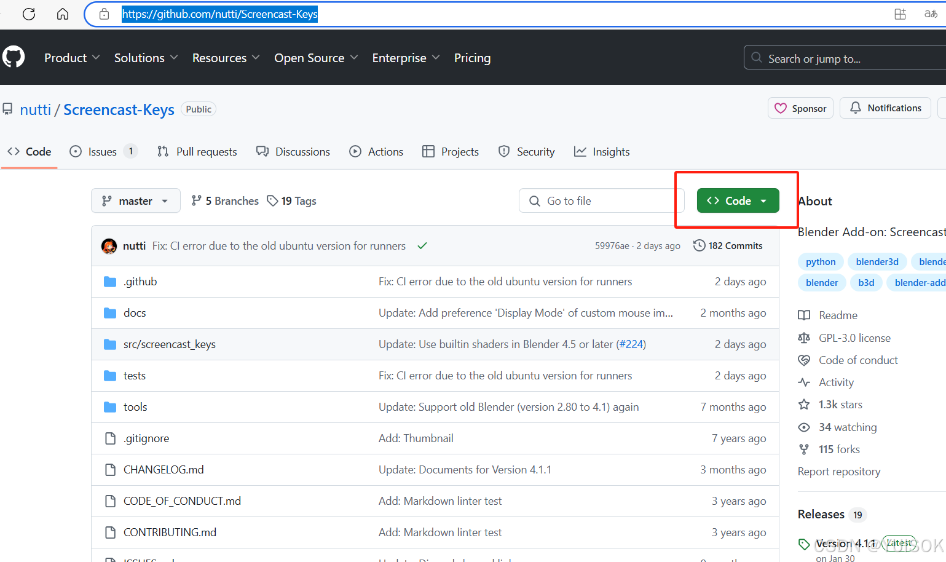Switch to the Pull requests tab
The width and height of the screenshot is (946, 562).
coord(197,152)
